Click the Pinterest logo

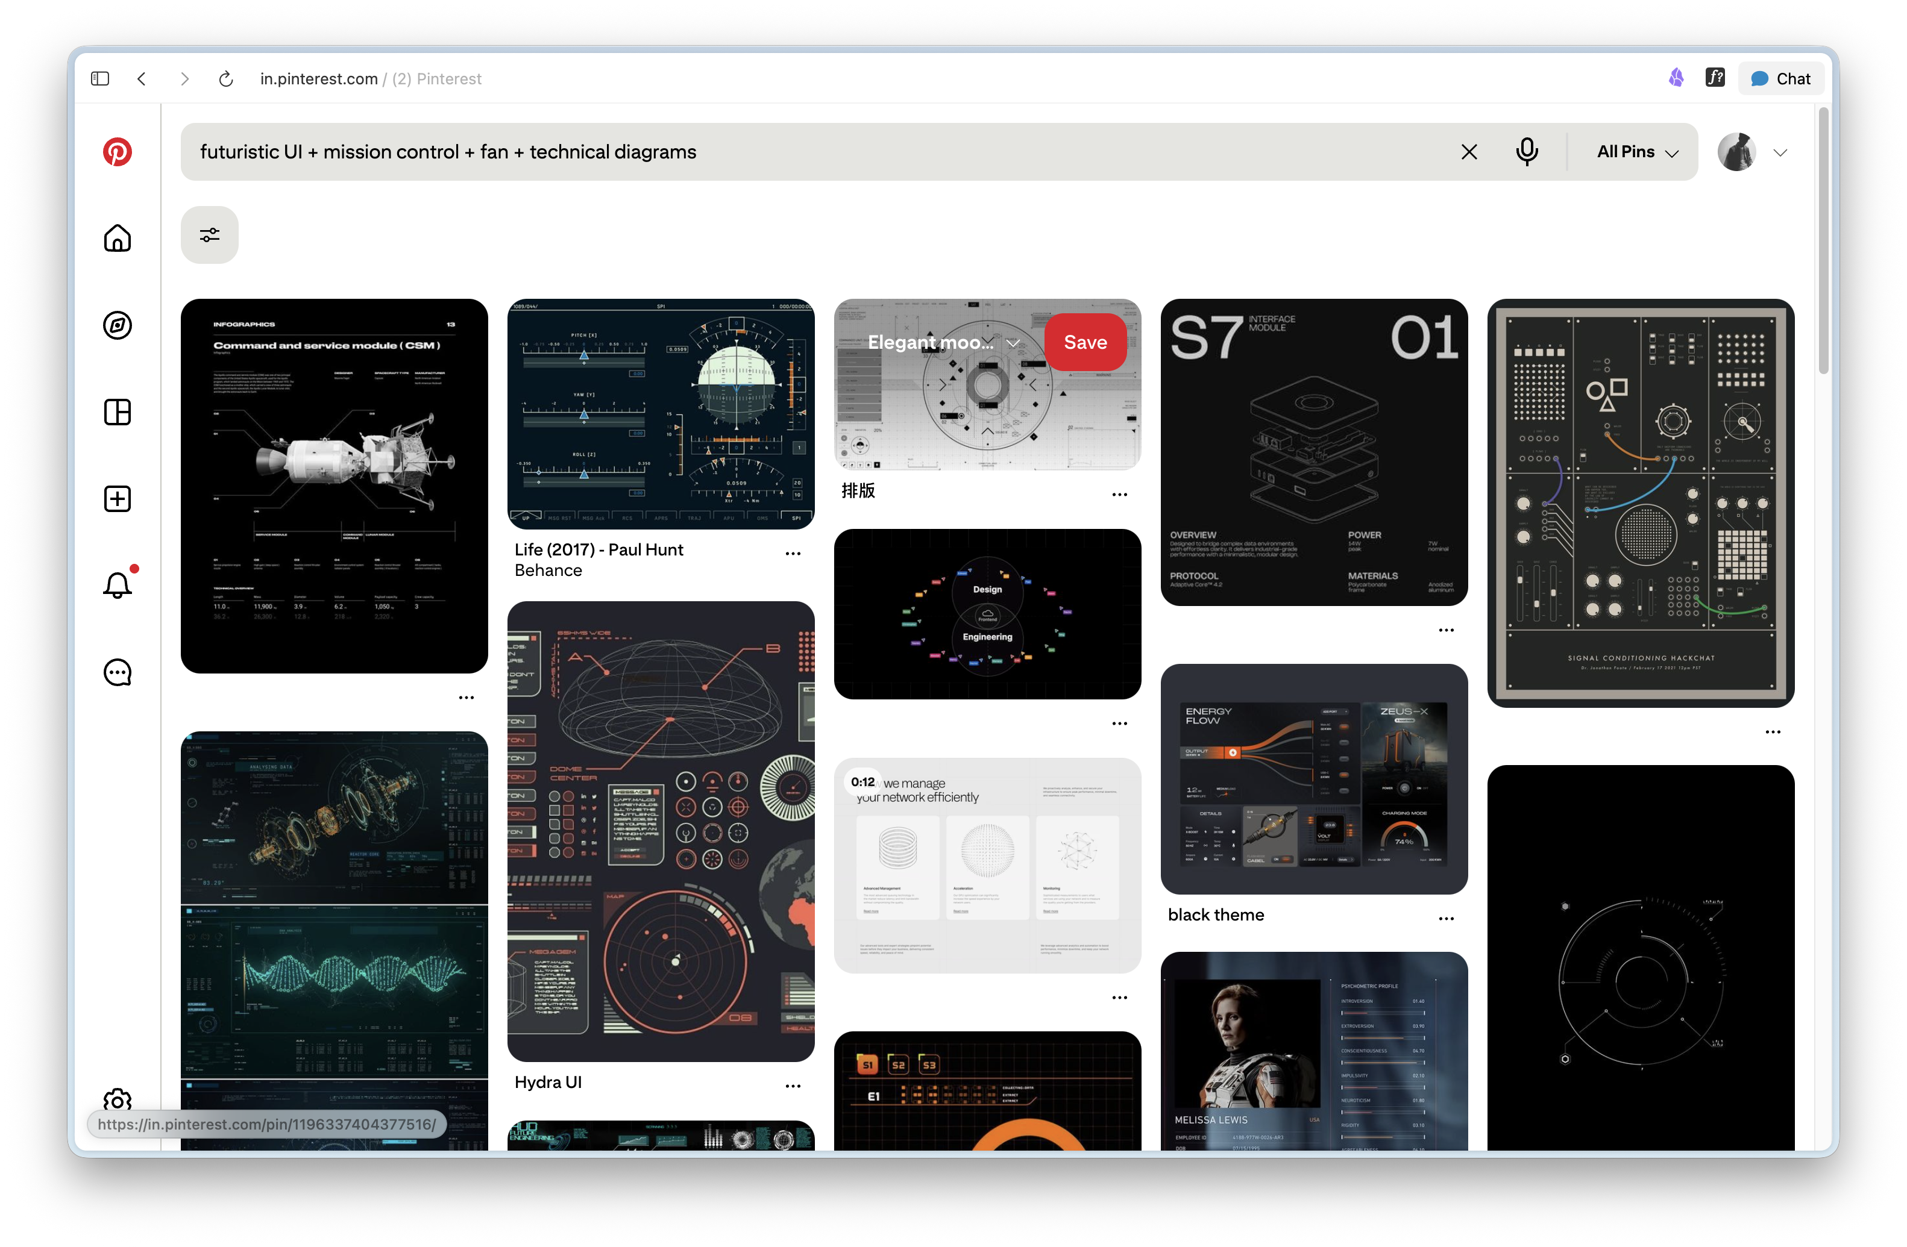point(117,152)
